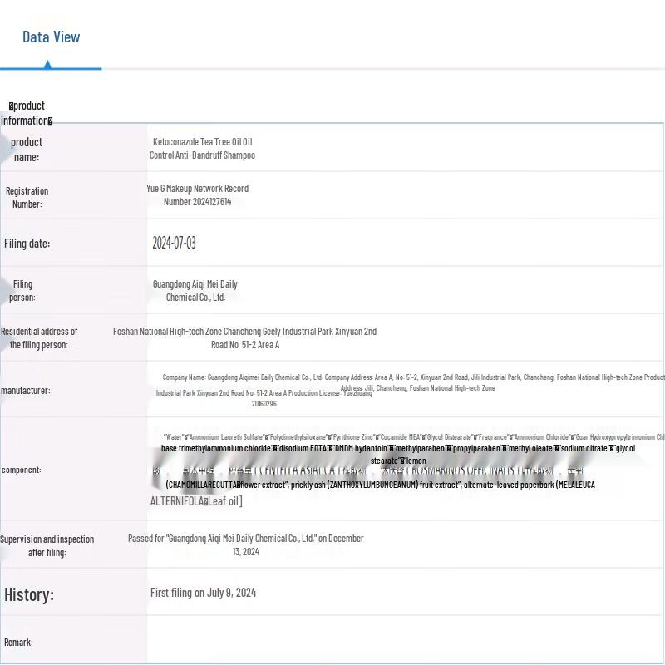Select the manufacturer row label

(x=25, y=390)
